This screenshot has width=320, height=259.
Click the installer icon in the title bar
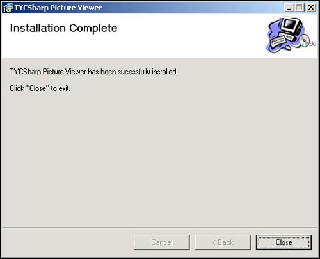click(x=8, y=8)
